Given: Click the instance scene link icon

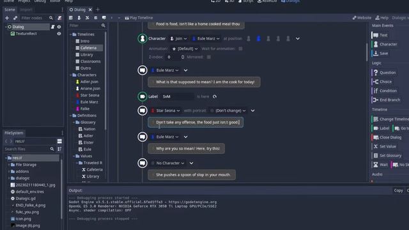Looking at the screenshot, I should pyautogui.click(x=15, y=18).
